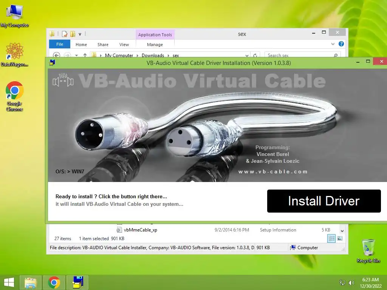The width and height of the screenshot is (387, 290).
Task: Click the Search sex input field
Action: click(x=299, y=56)
